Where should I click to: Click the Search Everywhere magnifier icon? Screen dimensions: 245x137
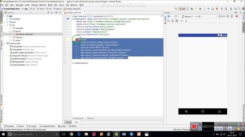point(239,9)
